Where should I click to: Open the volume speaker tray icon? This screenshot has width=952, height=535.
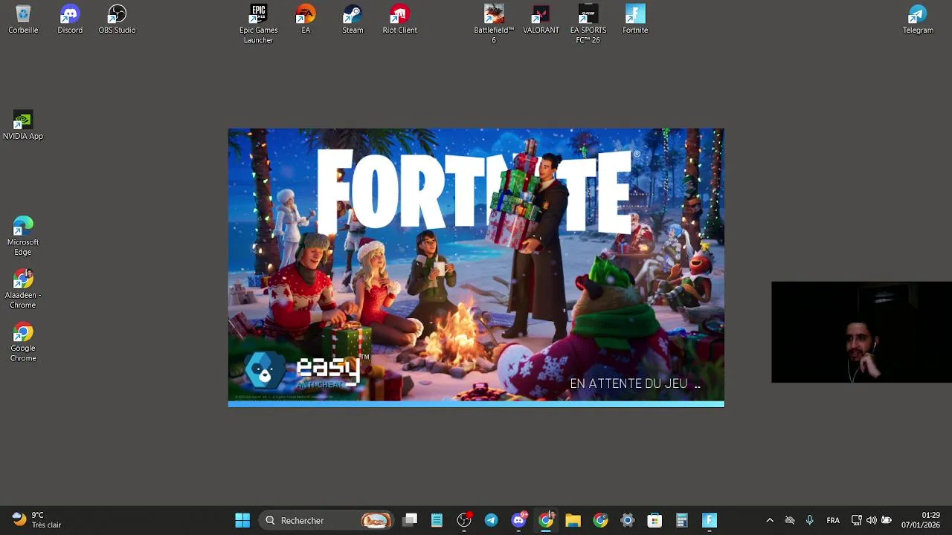click(872, 520)
